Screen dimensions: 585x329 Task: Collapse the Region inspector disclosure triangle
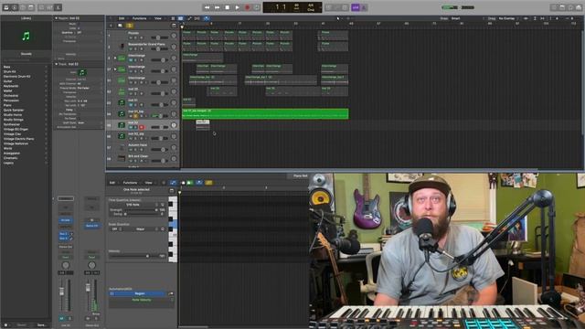click(x=57, y=18)
